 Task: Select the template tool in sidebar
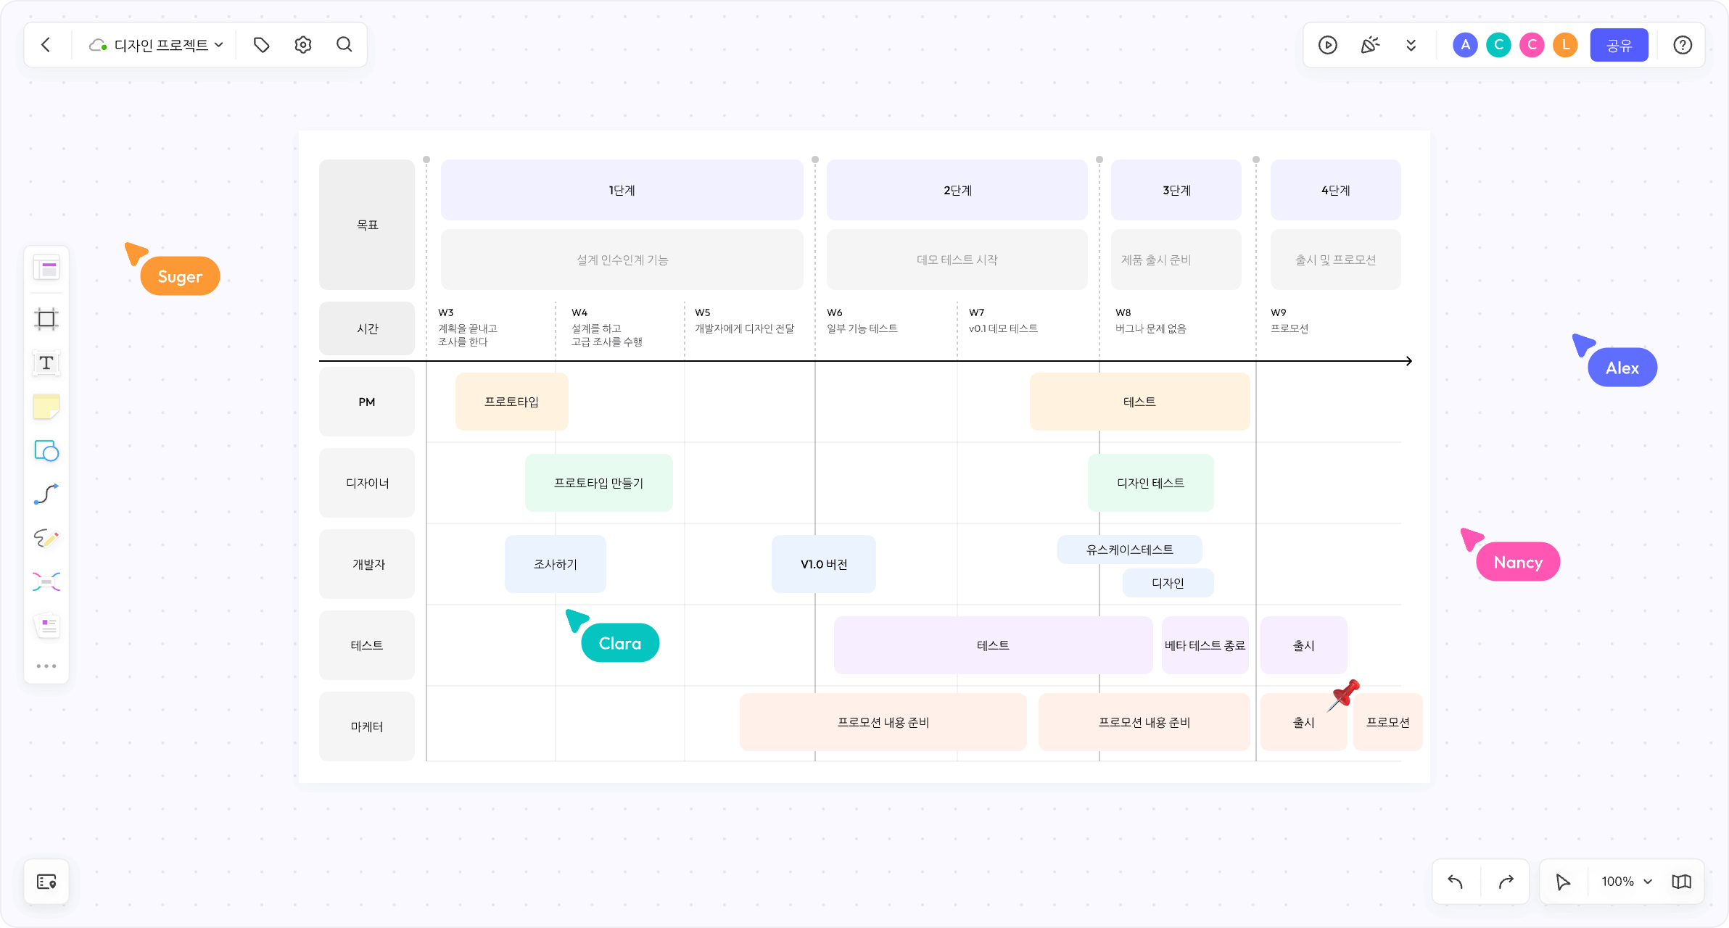46,269
